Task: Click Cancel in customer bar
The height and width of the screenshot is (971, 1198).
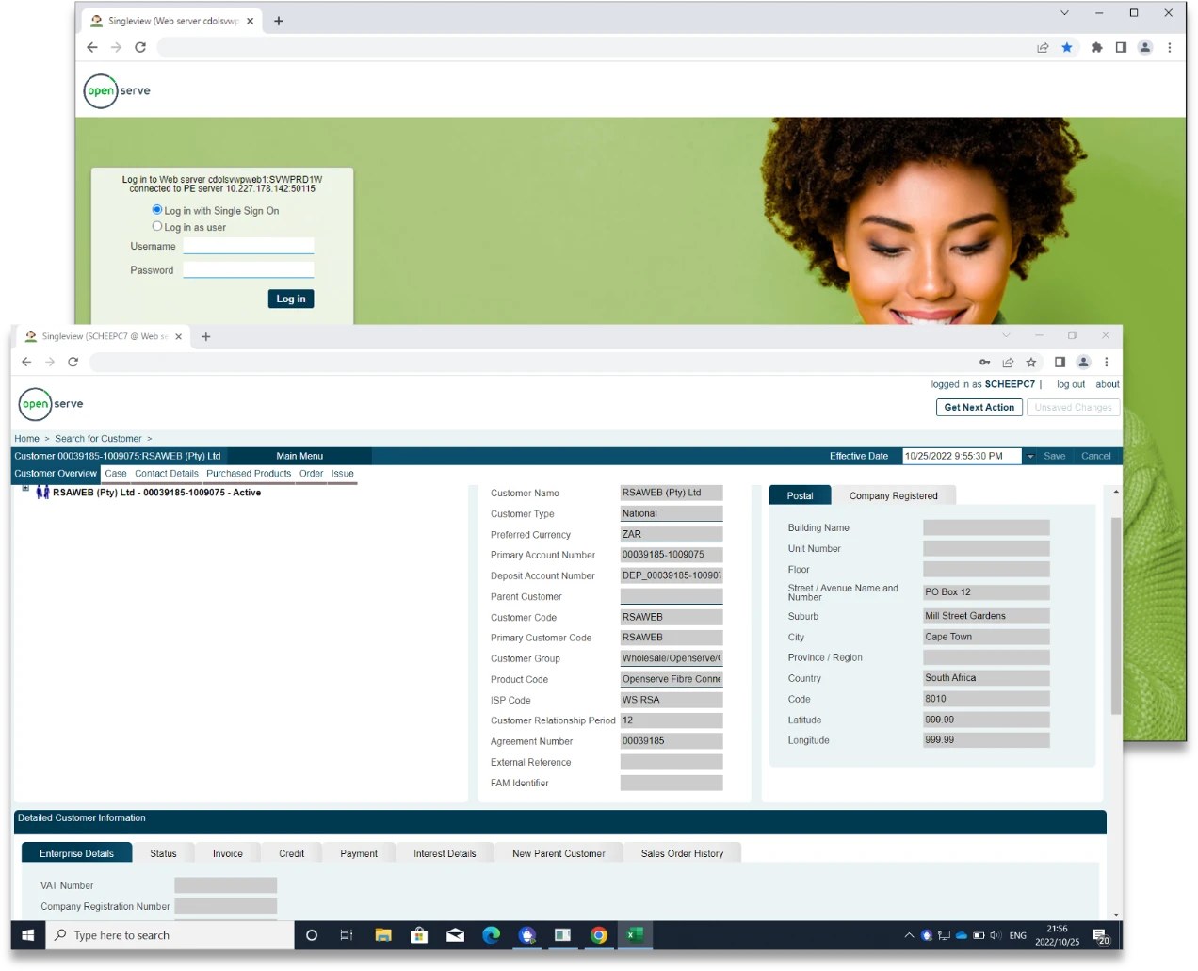Action: 1096,456
